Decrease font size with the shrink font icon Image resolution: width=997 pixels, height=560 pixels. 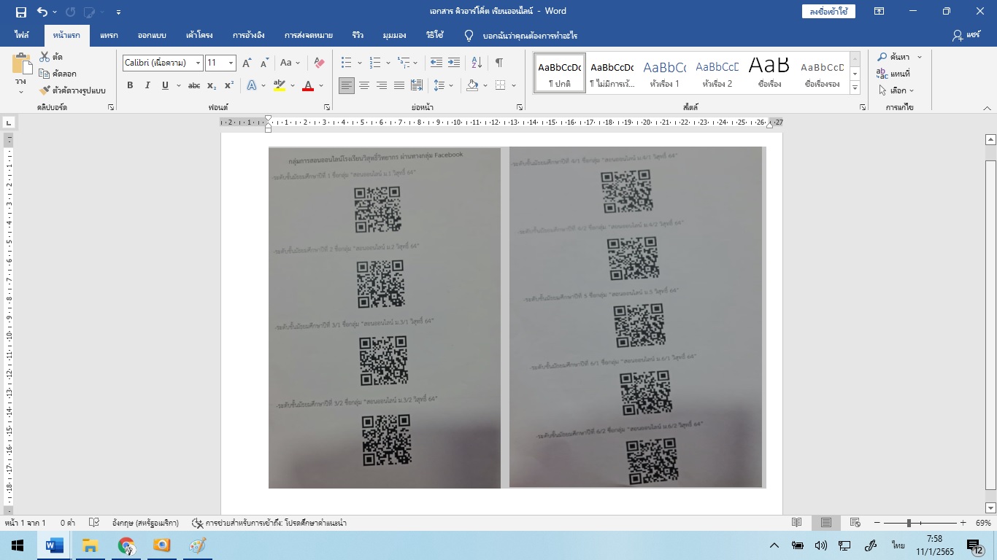(x=264, y=63)
